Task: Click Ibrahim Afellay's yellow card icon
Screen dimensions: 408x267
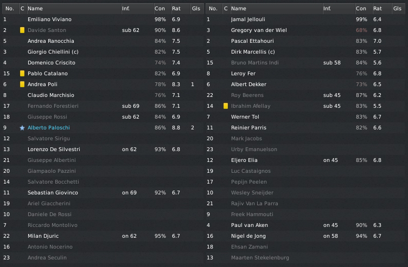Action: click(x=226, y=106)
